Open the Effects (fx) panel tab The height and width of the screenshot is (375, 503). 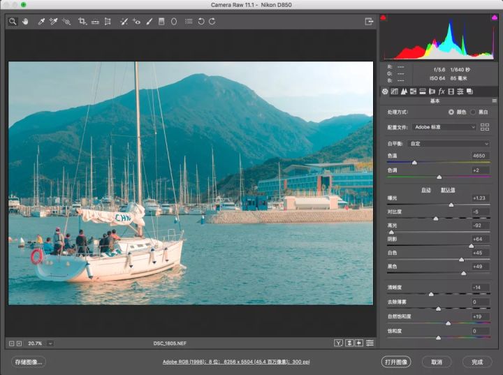click(x=442, y=91)
